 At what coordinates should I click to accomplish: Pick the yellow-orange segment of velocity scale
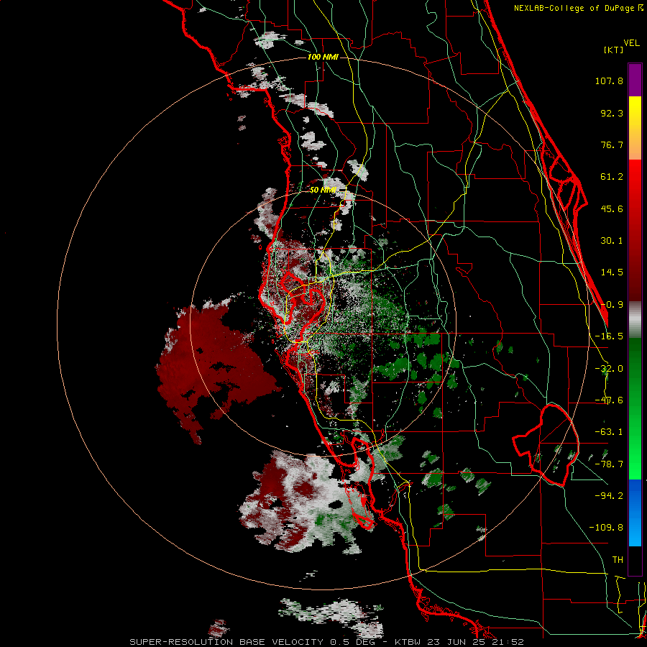(635, 128)
